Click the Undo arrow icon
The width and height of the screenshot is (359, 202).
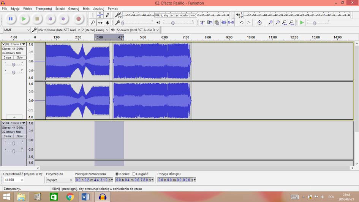[241, 22]
